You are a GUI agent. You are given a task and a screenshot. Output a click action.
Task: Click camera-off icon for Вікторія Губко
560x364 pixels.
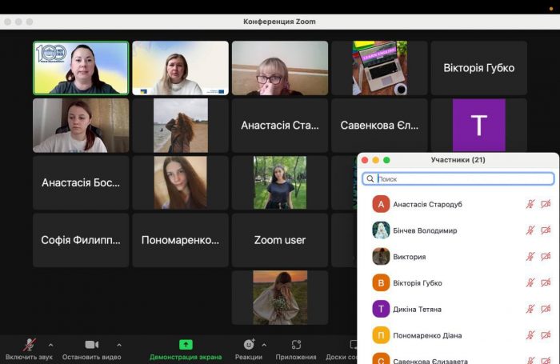pyautogui.click(x=546, y=282)
